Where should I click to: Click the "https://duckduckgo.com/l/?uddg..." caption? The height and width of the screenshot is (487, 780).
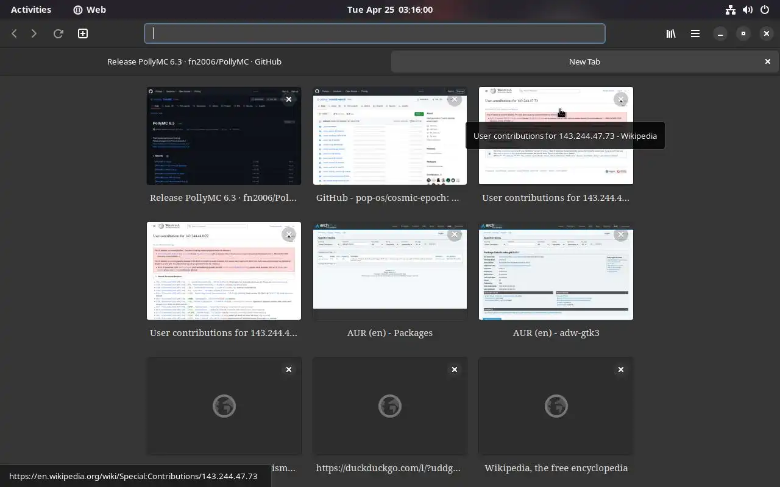pos(388,468)
